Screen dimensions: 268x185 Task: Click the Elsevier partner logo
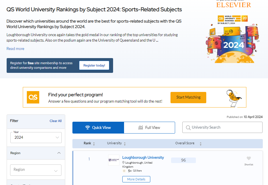(x=234, y=5)
